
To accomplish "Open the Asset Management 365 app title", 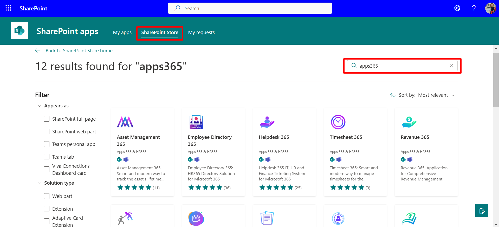I will coord(138,140).
